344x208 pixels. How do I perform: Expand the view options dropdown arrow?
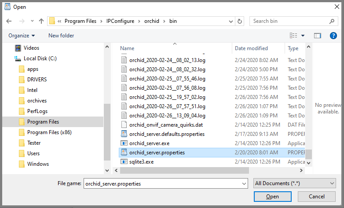point(303,36)
